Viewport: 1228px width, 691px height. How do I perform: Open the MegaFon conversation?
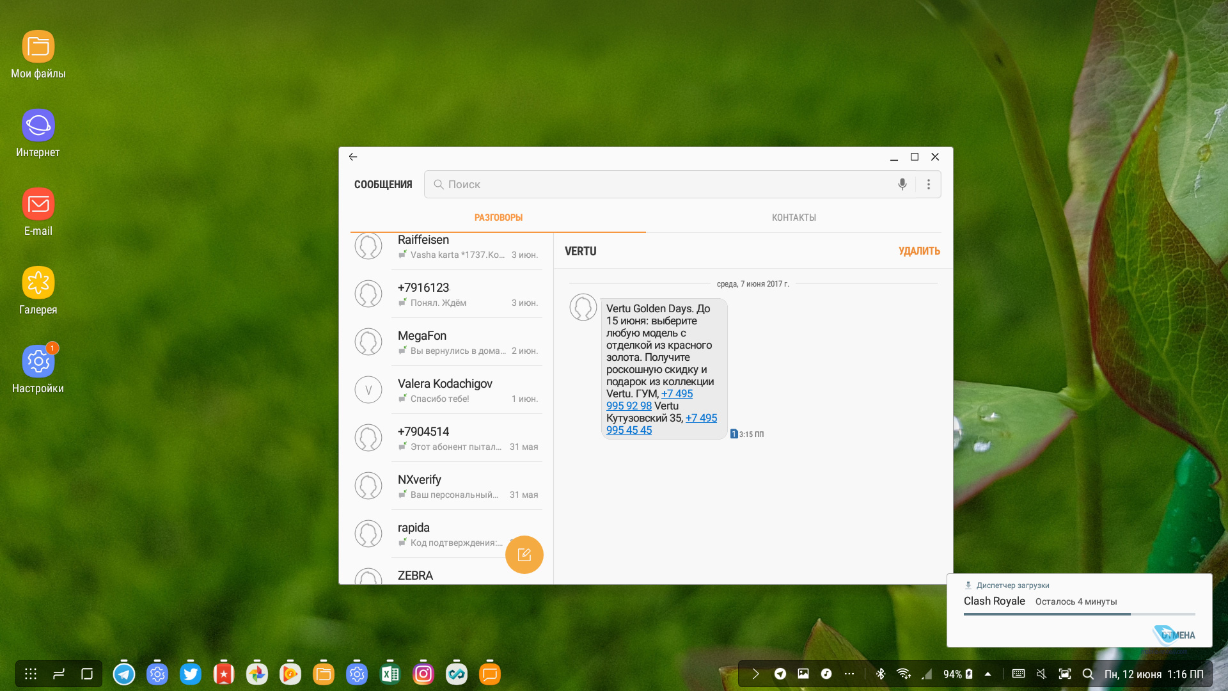point(447,342)
